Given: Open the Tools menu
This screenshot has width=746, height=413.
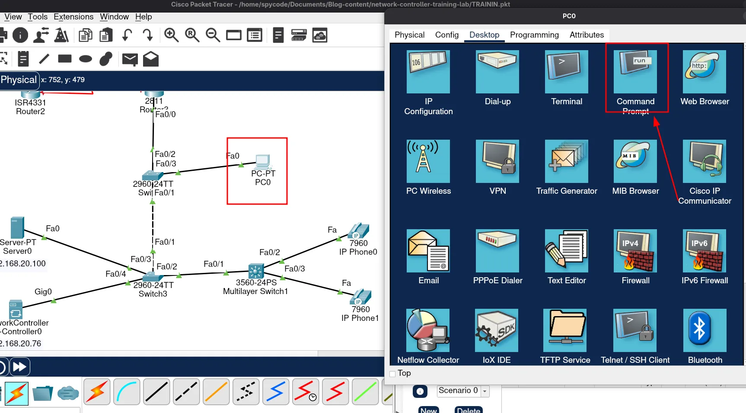Looking at the screenshot, I should click(38, 17).
